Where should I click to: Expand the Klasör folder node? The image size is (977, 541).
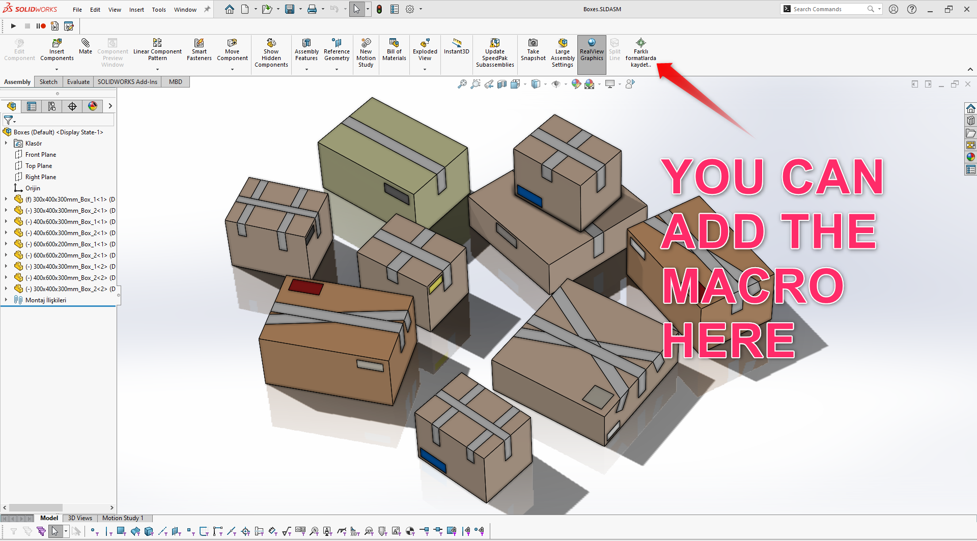click(x=6, y=144)
